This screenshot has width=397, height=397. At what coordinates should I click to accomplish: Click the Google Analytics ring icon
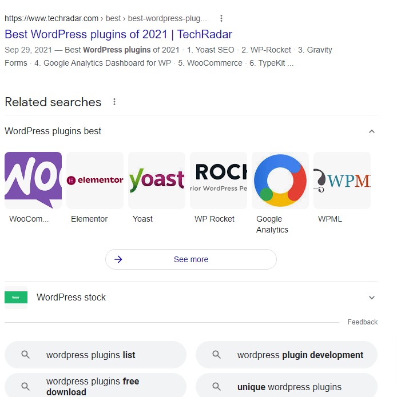(x=280, y=181)
